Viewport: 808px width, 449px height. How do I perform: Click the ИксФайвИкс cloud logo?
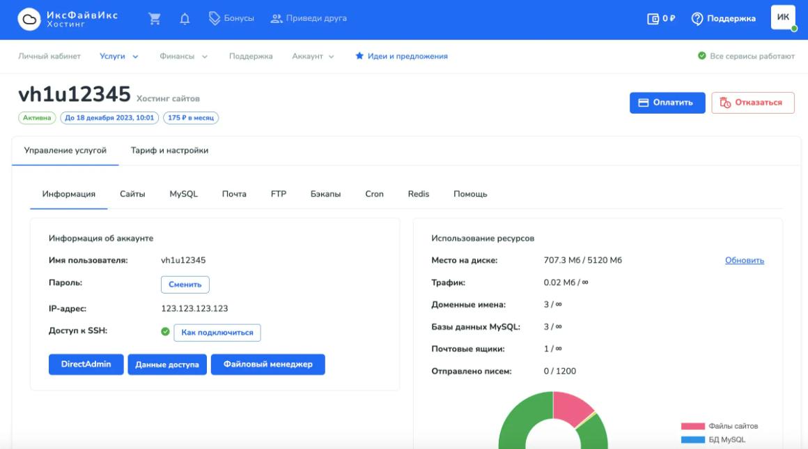(x=29, y=20)
